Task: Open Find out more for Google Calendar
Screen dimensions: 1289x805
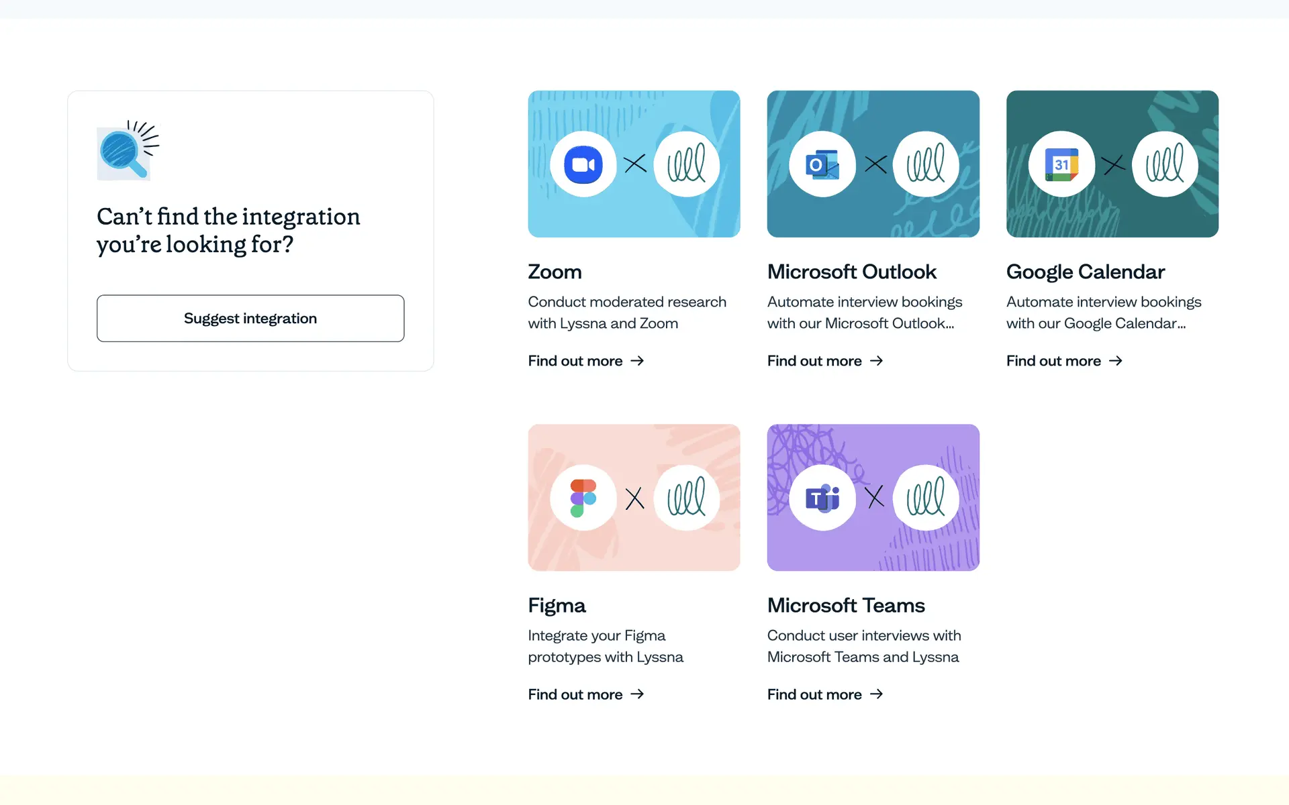Action: click(x=1063, y=361)
